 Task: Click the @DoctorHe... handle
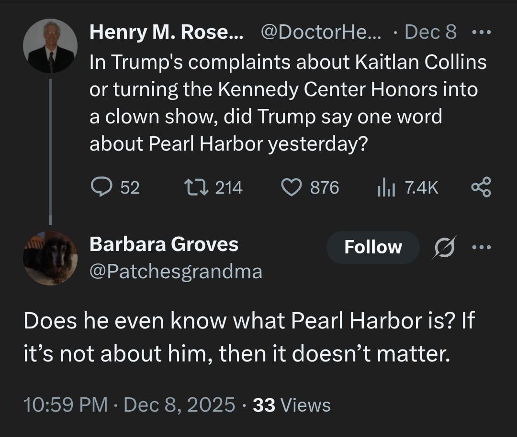[x=319, y=33]
